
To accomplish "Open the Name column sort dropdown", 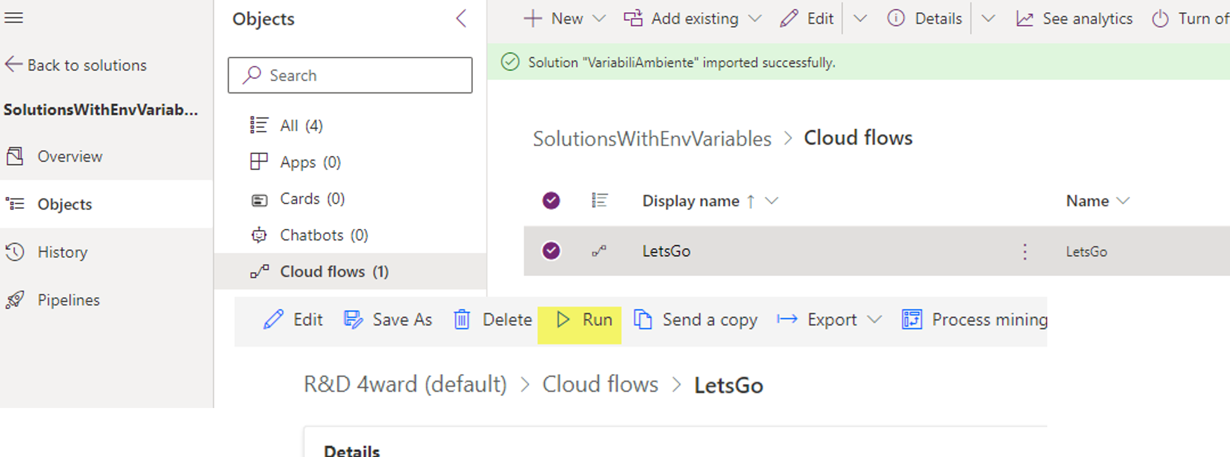I will point(1124,201).
